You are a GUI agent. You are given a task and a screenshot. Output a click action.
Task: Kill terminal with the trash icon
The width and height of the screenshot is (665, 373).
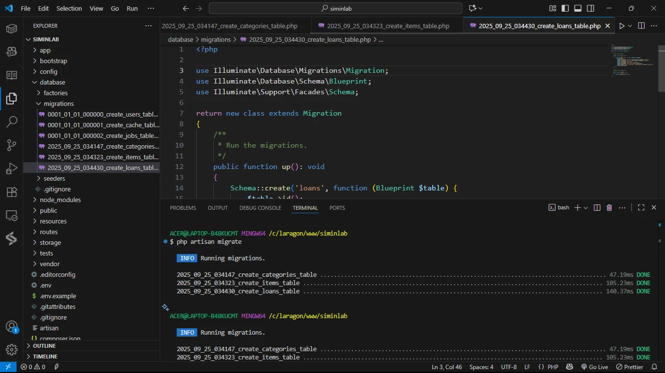pos(609,208)
